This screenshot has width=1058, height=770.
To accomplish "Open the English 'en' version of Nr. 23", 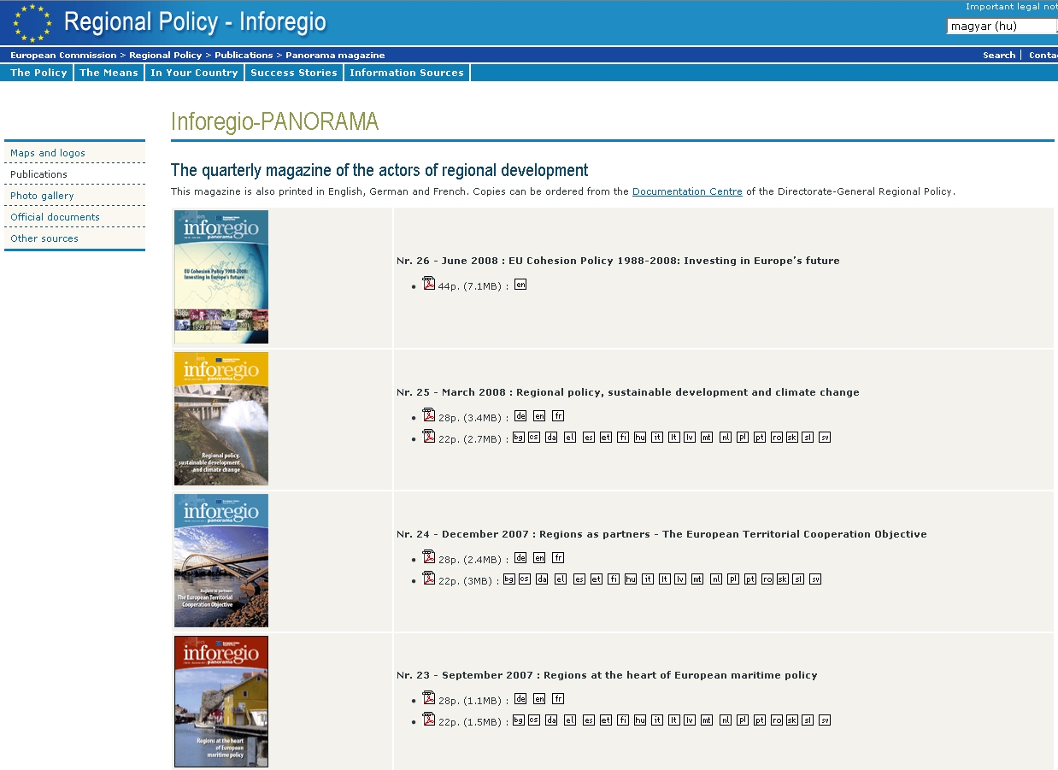I will pyautogui.click(x=539, y=699).
